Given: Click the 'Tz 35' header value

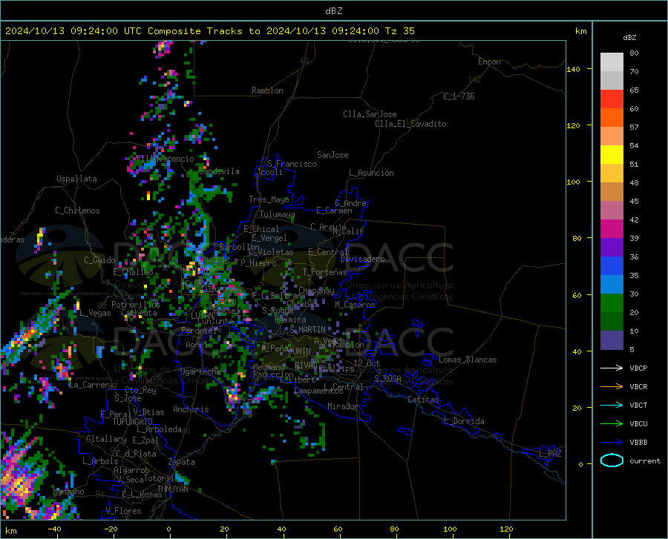Looking at the screenshot, I should (399, 31).
